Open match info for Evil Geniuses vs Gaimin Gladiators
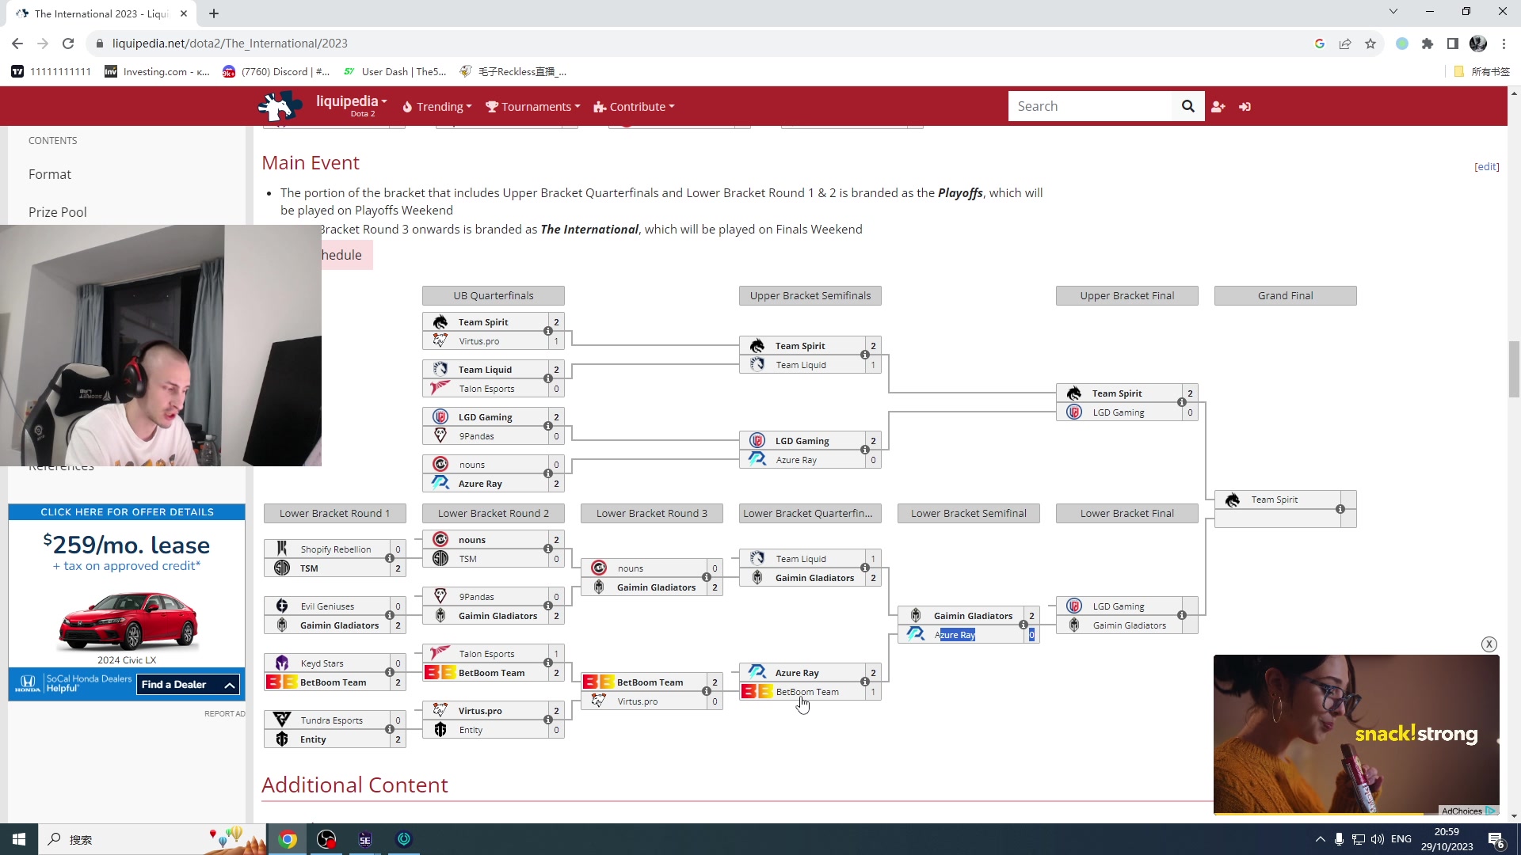The height and width of the screenshot is (855, 1521). (x=390, y=615)
